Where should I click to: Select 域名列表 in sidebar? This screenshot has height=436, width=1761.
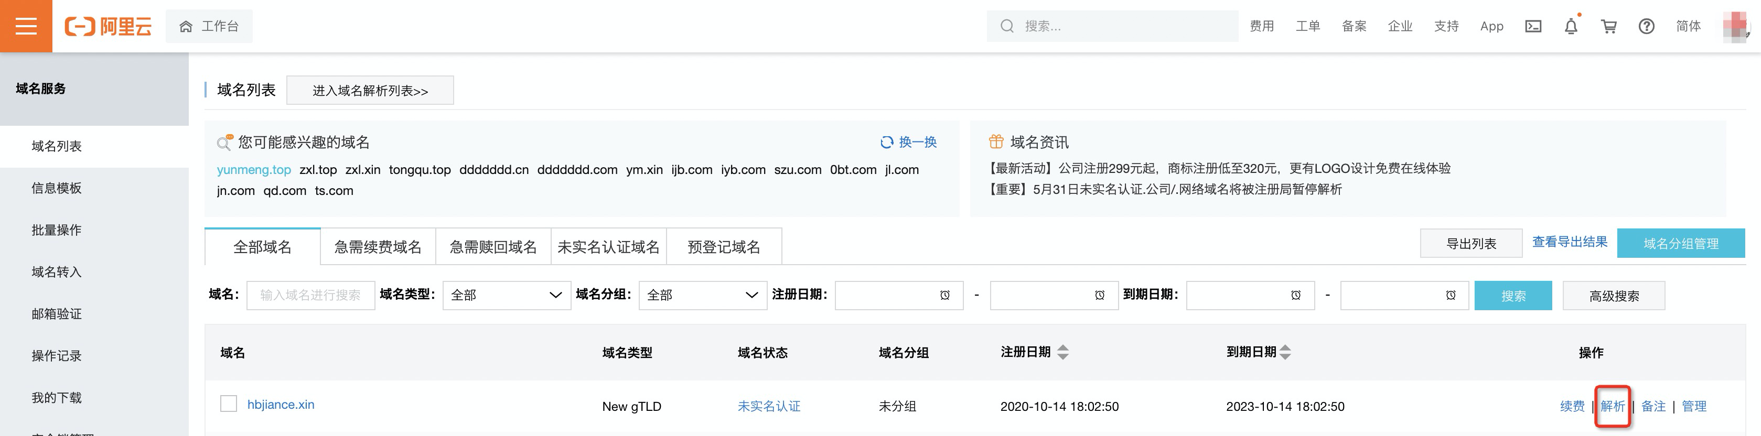(94, 146)
